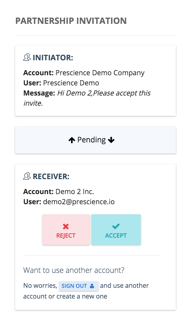Image resolution: width=191 pixels, height=329 pixels.
Task: Click the Prescience Demo user name
Action: tap(71, 83)
